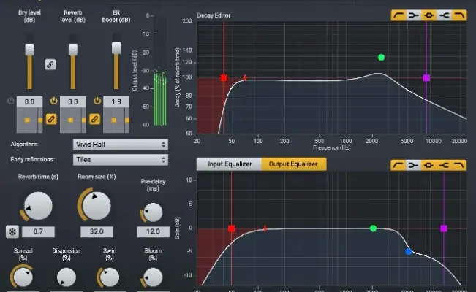This screenshot has width=476, height=292.
Task: Click the low-shelf filter icon in Decay Editor
Action: click(414, 15)
